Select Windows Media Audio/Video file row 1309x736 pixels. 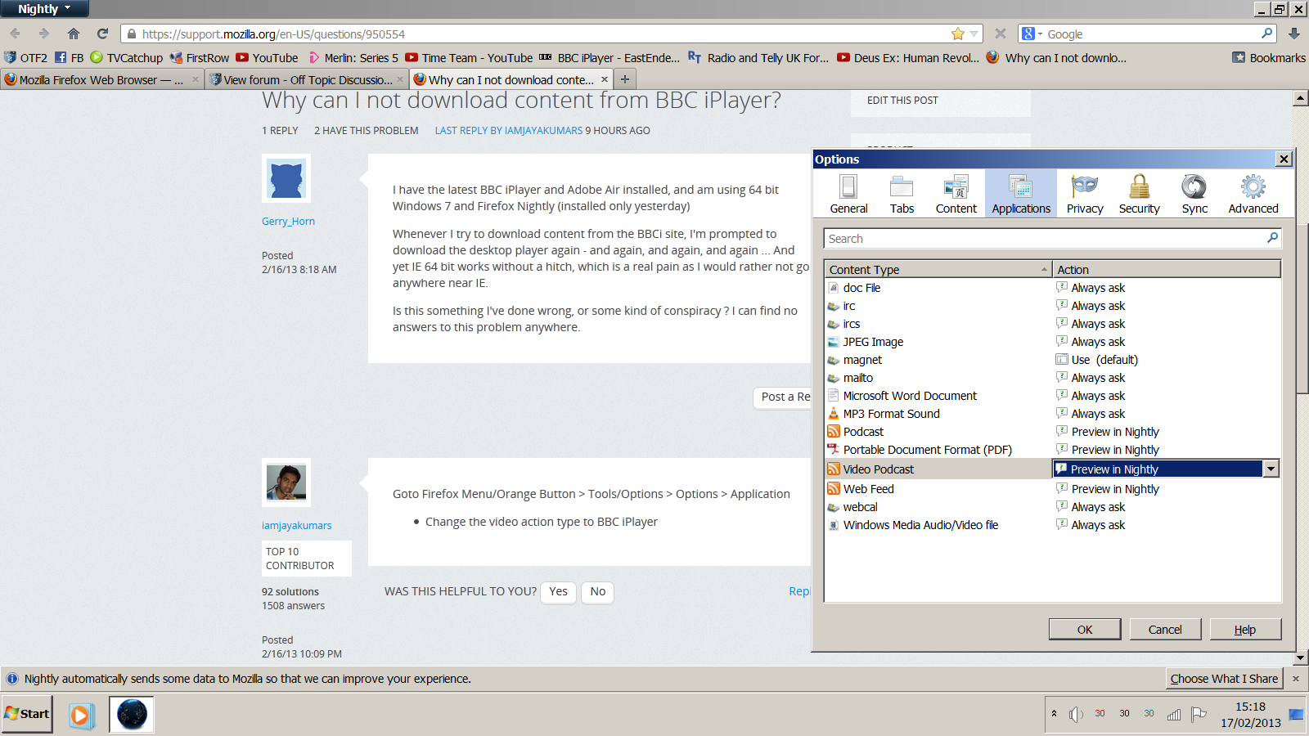point(1052,525)
